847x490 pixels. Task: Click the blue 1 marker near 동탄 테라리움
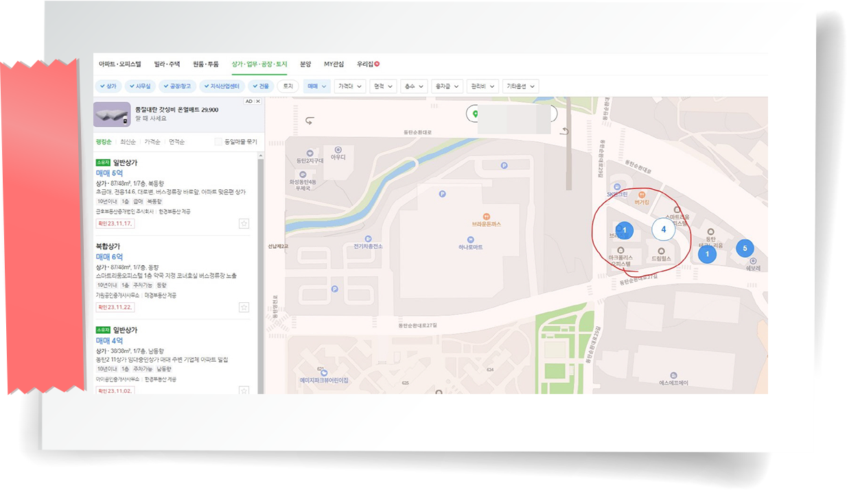[x=707, y=255]
